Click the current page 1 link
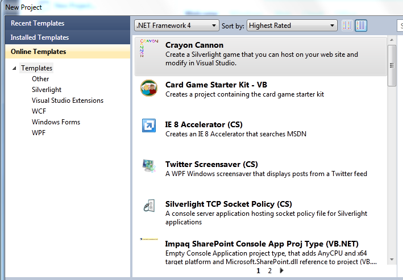The height and width of the screenshot is (280, 403). coord(258,270)
